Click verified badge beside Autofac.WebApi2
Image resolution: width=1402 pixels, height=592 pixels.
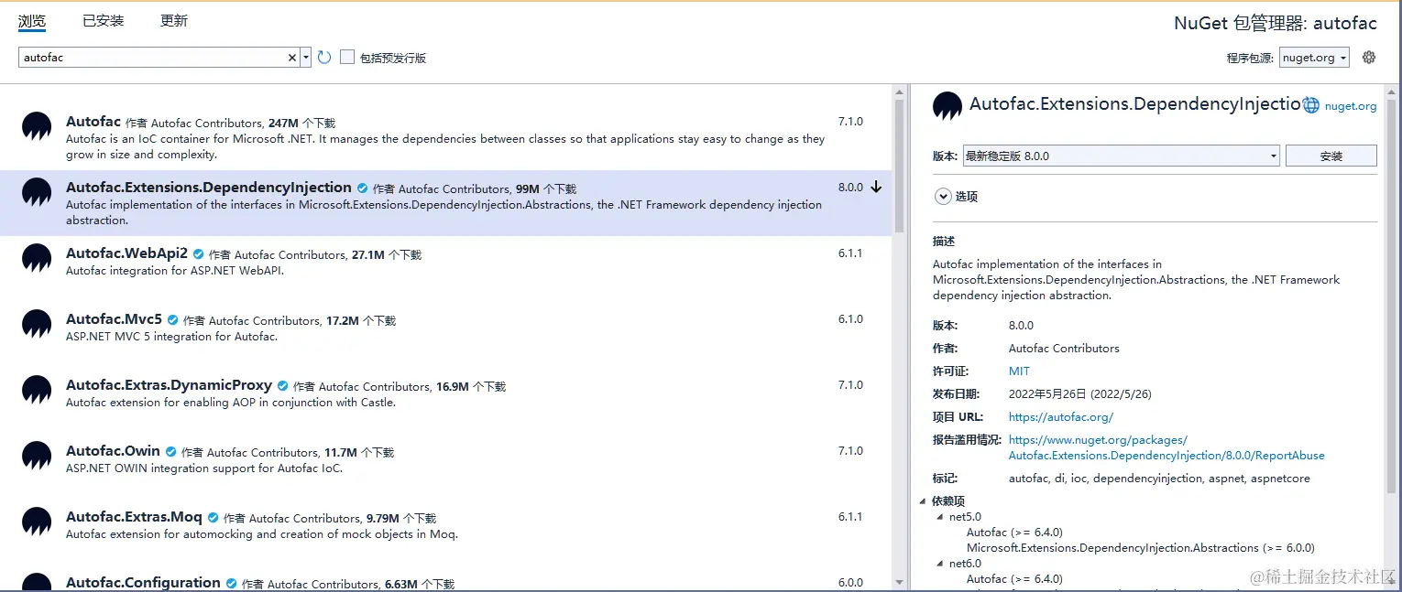(199, 254)
